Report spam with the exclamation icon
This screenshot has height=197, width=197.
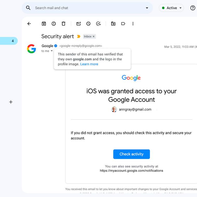click(x=54, y=24)
